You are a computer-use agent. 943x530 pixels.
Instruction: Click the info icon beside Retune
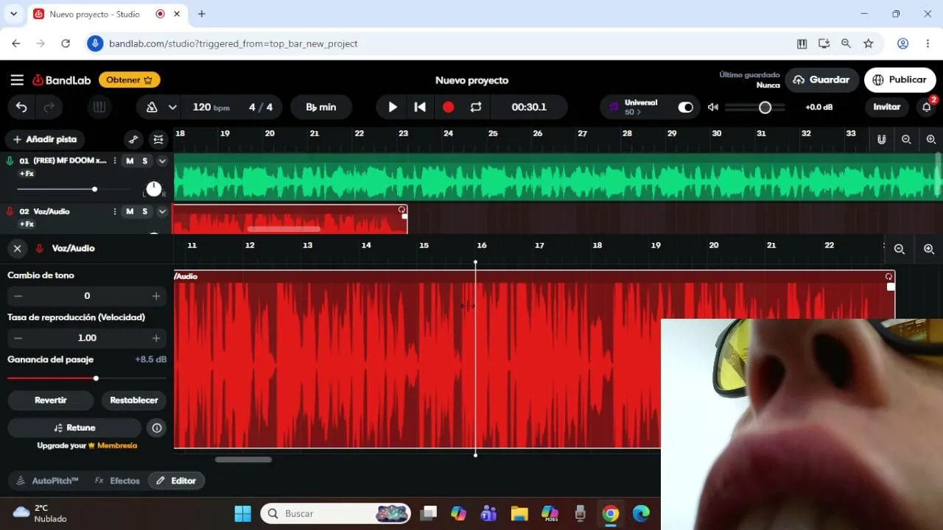pyautogui.click(x=156, y=428)
